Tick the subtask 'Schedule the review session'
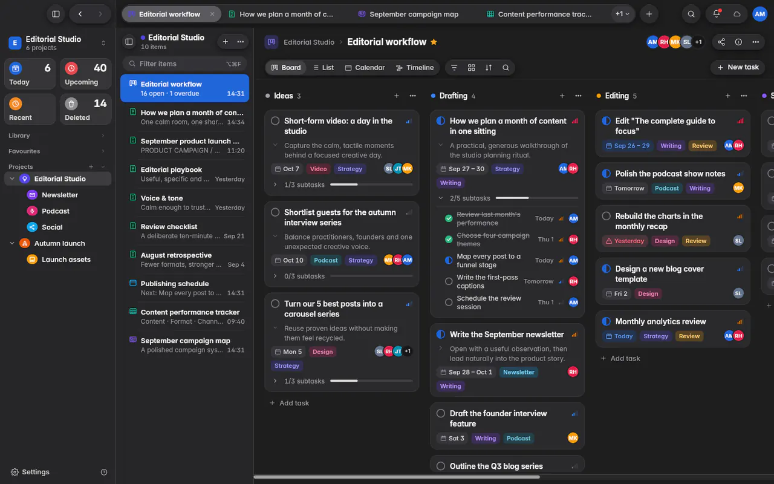Image resolution: width=774 pixels, height=484 pixels. (449, 302)
